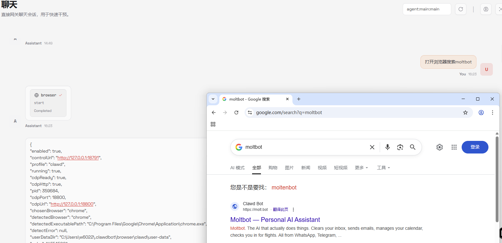Open Chrome profile icon
Screen dimensions: 502x243
tap(481, 113)
